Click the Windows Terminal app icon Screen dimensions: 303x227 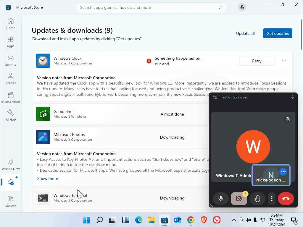click(43, 198)
